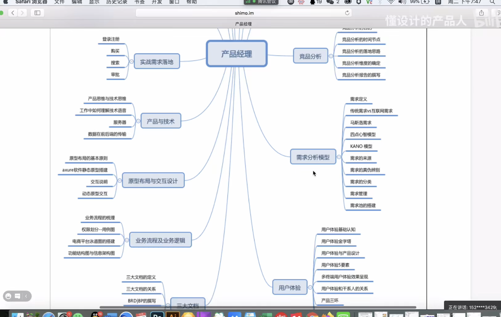The image size is (501, 317).
Task: Select the central 产品经理 node
Action: coord(237,54)
